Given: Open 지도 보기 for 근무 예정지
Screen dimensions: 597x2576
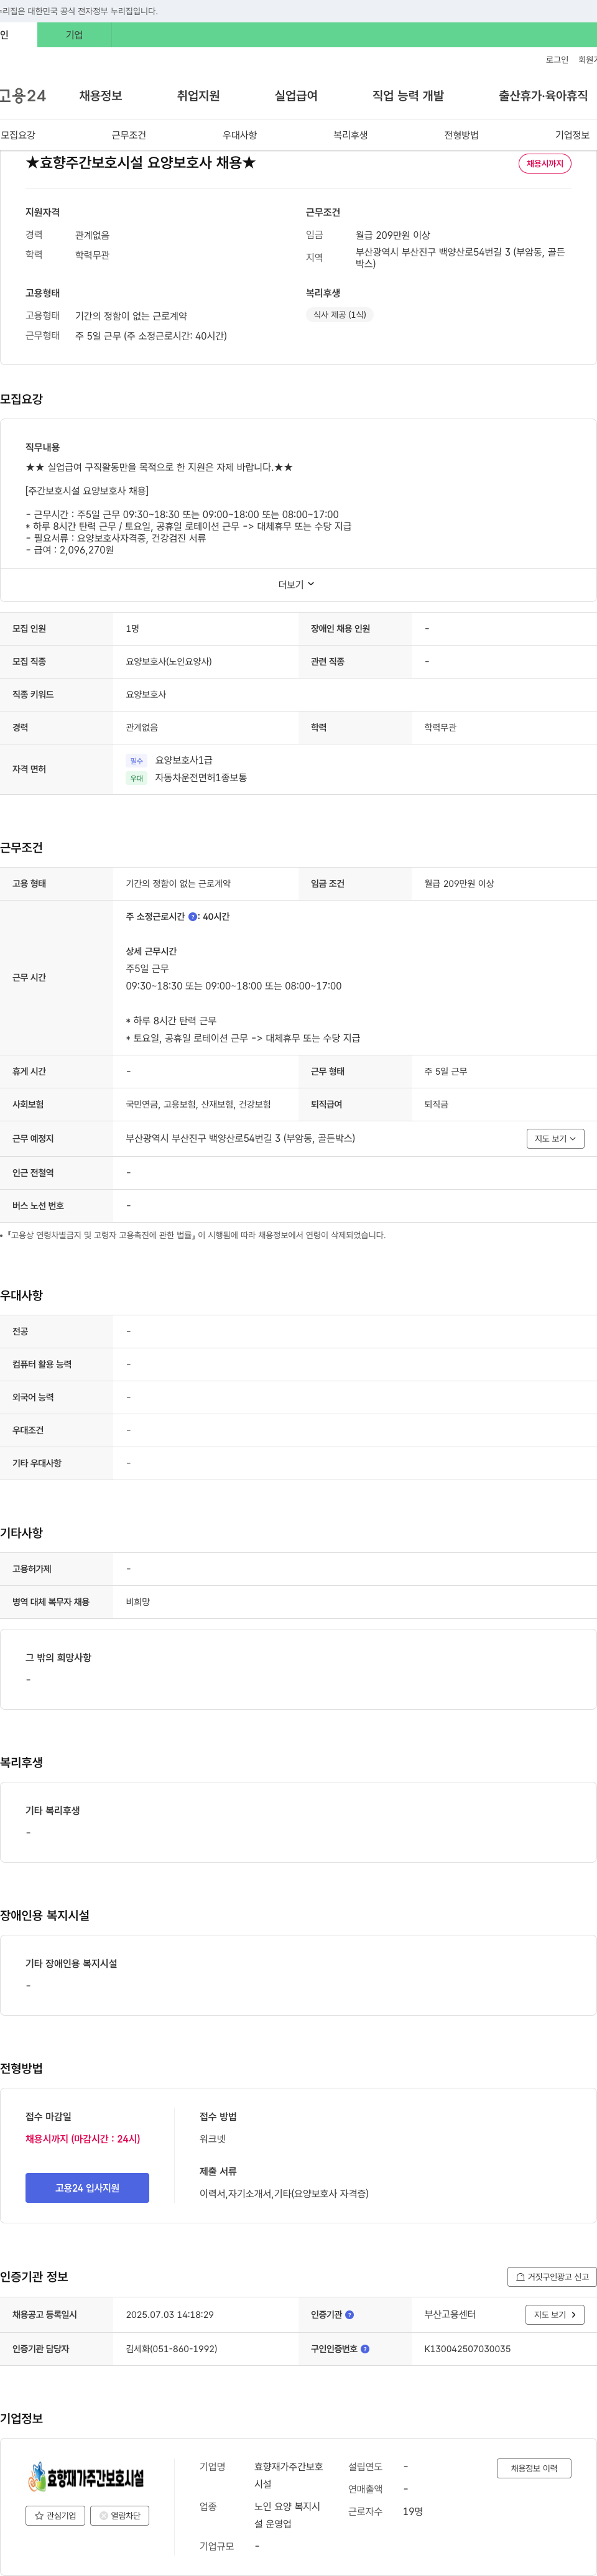Looking at the screenshot, I should pyautogui.click(x=555, y=1139).
